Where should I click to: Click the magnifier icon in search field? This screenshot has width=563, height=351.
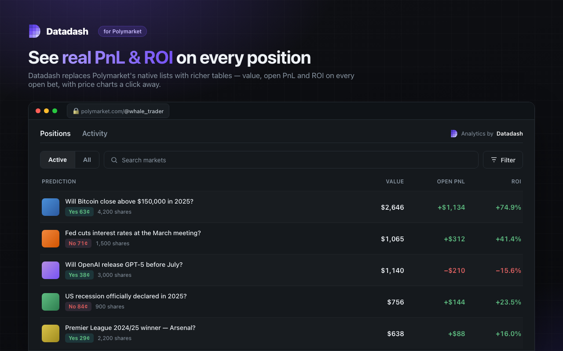(x=114, y=160)
